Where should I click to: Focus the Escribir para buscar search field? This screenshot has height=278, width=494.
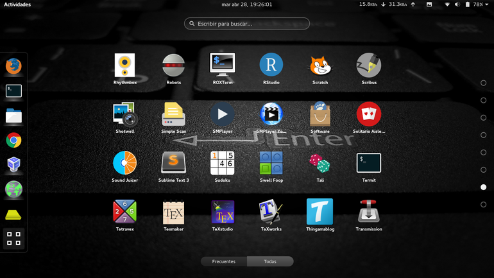[247, 24]
